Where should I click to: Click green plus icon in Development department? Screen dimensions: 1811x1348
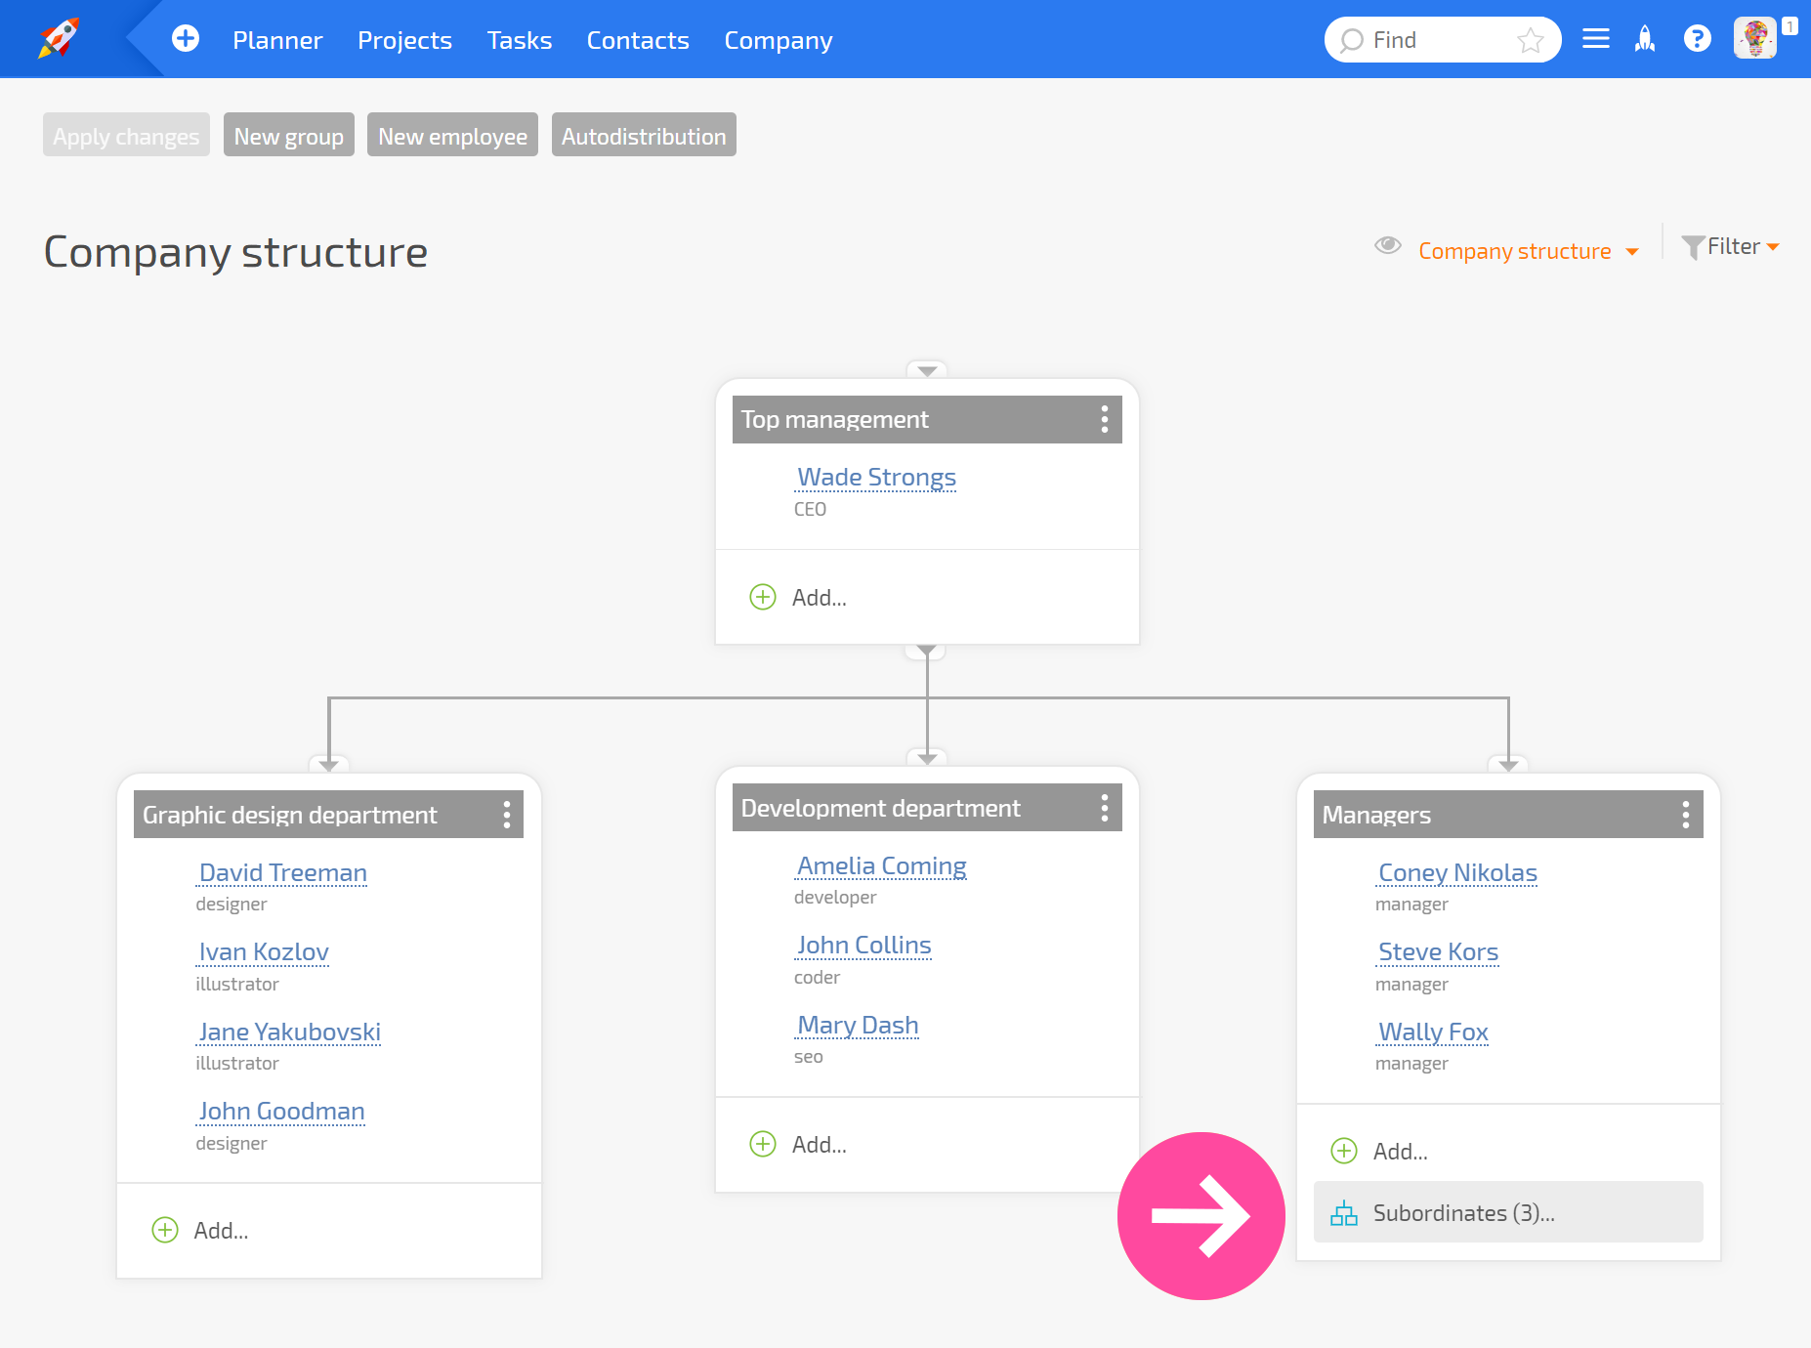[763, 1144]
